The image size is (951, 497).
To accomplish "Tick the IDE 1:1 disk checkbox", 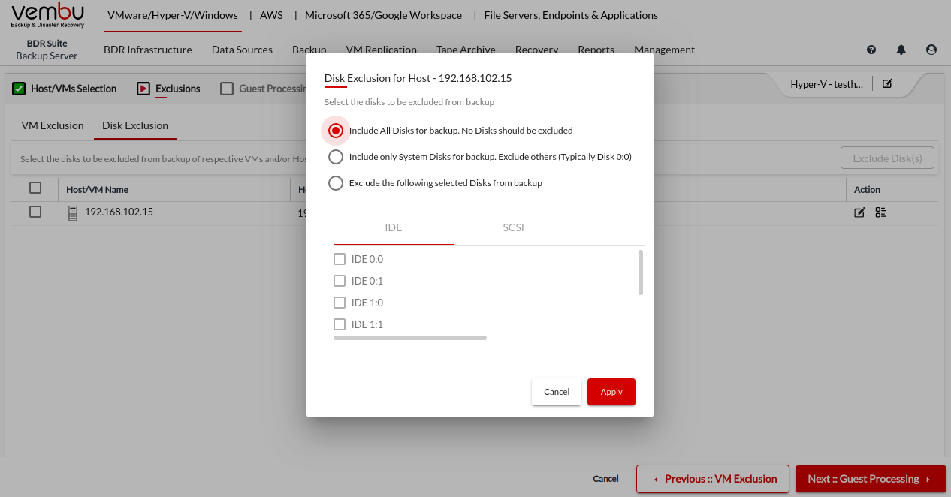I will click(x=340, y=324).
